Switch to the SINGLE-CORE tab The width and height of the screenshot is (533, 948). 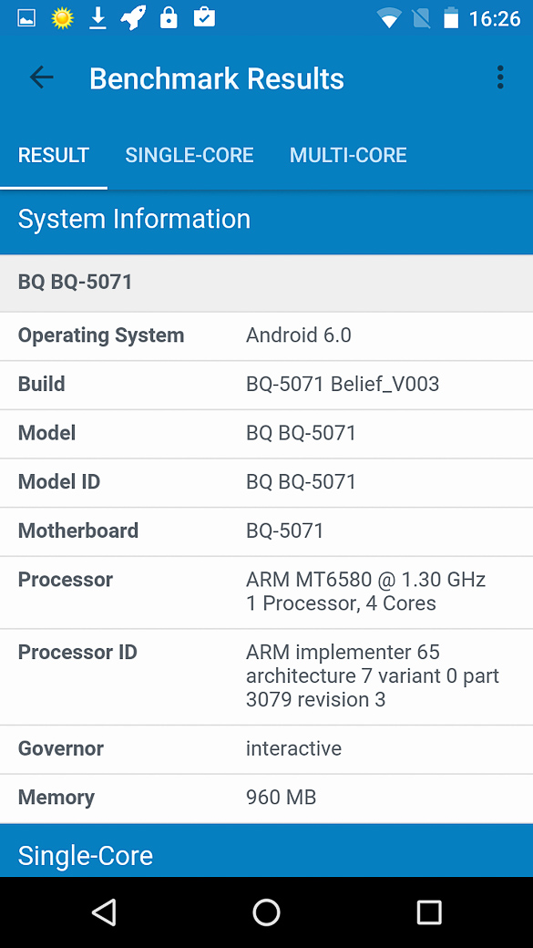pyautogui.click(x=190, y=155)
